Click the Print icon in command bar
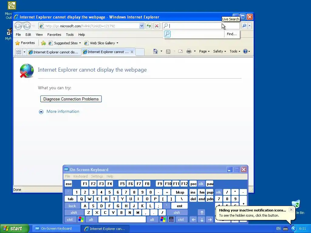Screen dimensions: 311x233 click(x=189, y=51)
